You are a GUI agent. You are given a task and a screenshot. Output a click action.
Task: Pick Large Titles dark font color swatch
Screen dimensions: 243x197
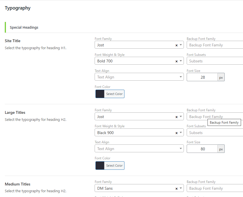100,166
